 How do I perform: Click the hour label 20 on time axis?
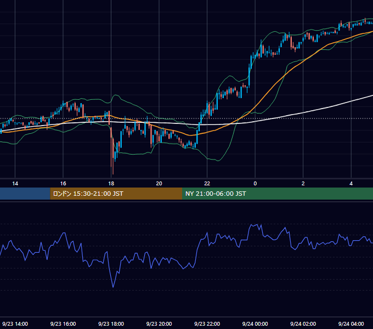[159, 184]
